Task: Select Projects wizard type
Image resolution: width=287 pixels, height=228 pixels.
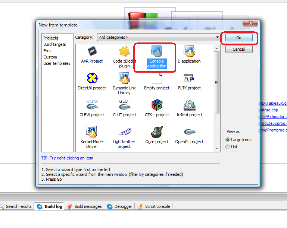Action: click(x=51, y=38)
